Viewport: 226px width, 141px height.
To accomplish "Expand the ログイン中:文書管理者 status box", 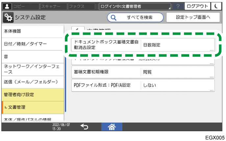I will coord(135,7).
